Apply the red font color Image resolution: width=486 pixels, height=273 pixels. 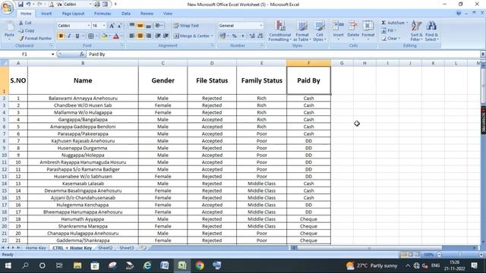click(x=116, y=36)
